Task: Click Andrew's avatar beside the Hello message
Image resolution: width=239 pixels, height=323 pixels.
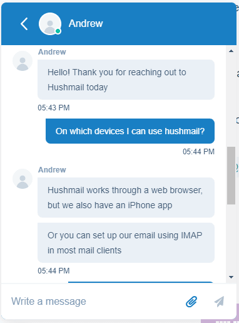Action: coord(23,61)
